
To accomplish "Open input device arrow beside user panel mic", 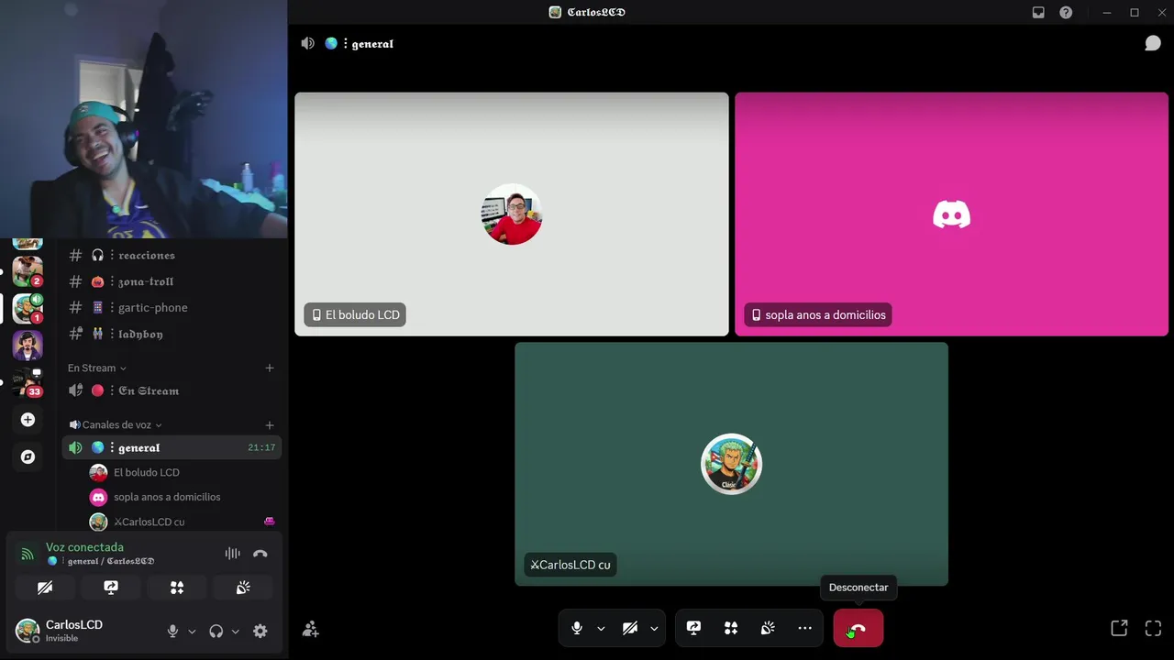I will point(192,631).
